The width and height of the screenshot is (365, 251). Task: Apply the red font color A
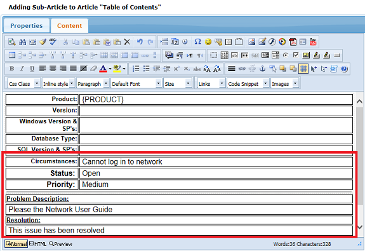click(103, 69)
